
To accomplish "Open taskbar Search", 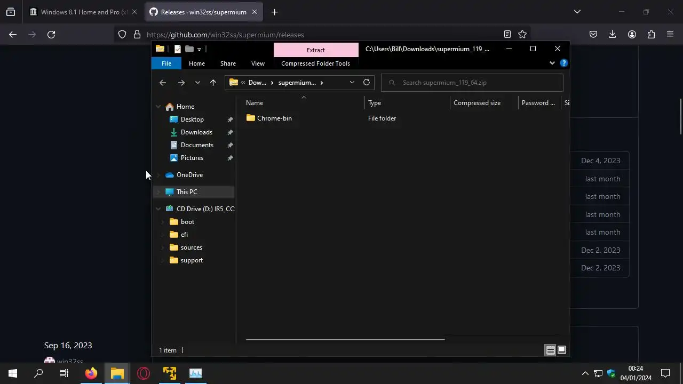I will coord(38,373).
